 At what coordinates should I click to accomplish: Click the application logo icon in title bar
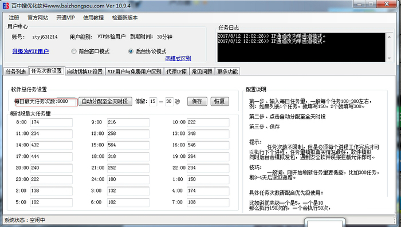pos(6,6)
